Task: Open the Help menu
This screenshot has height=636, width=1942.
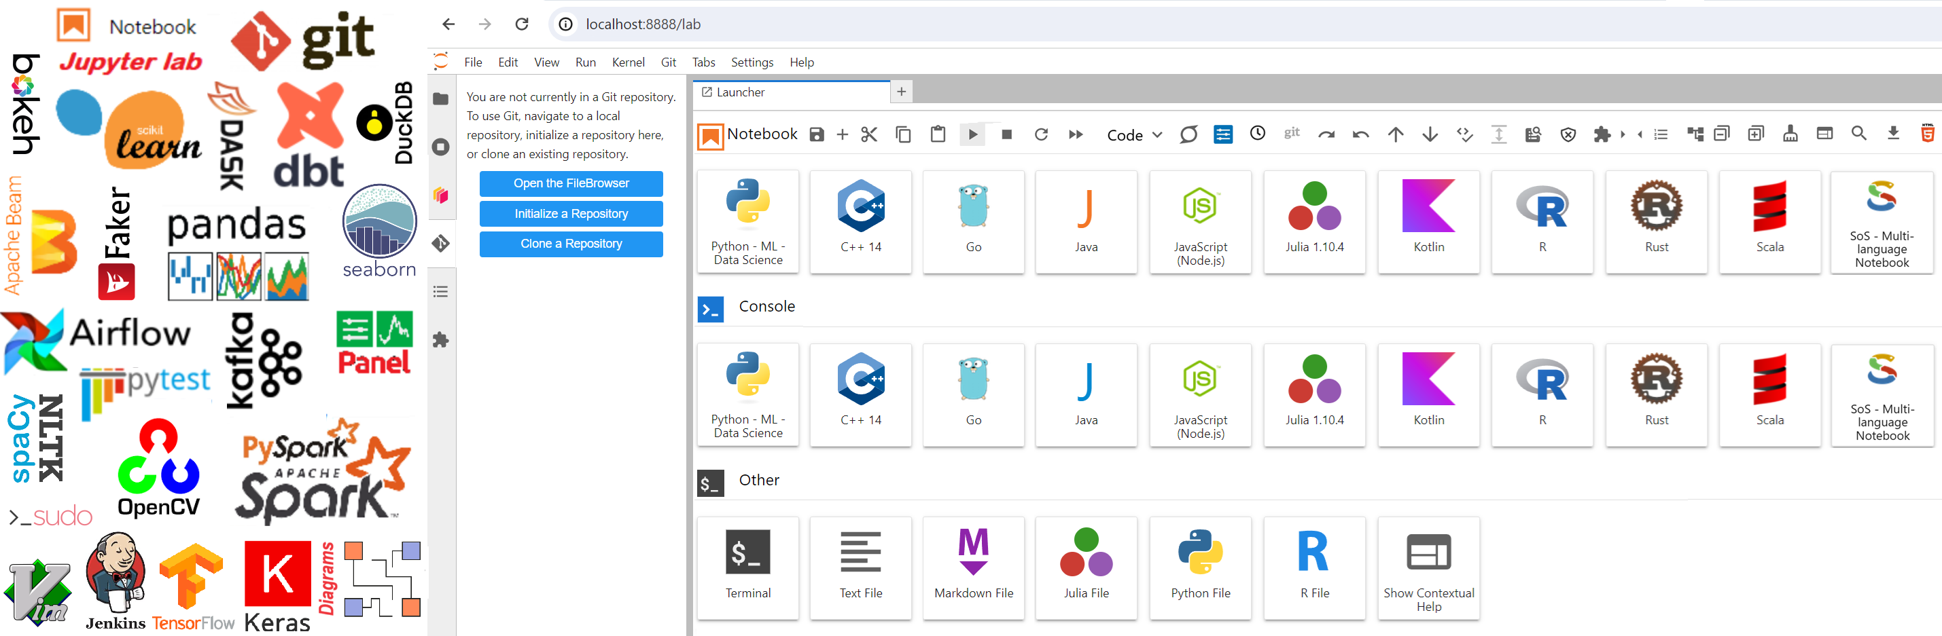Action: [x=801, y=62]
